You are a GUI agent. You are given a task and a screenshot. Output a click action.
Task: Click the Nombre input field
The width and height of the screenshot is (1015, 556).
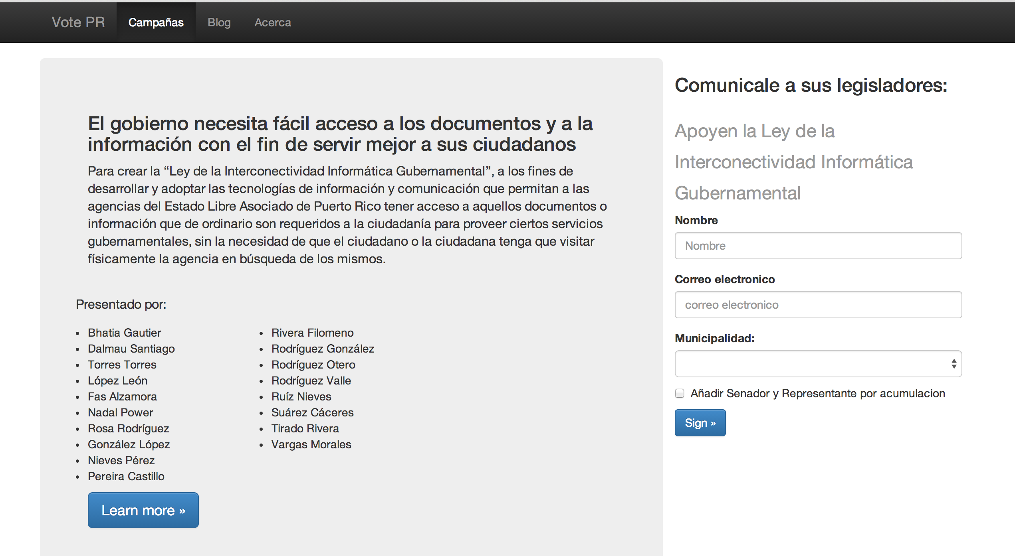pos(818,246)
